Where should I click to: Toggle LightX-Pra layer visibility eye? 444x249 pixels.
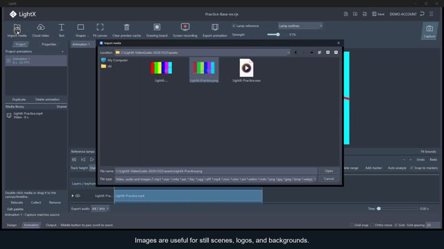pyautogui.click(x=78, y=196)
